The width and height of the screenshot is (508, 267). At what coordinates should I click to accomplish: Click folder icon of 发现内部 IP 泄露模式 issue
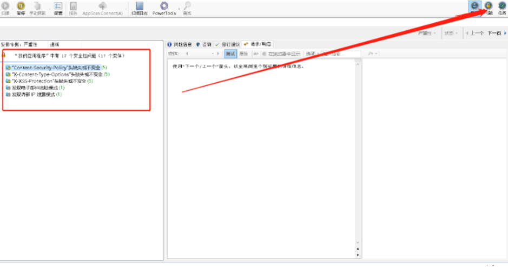8,95
